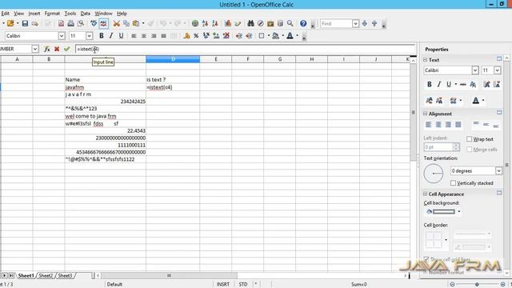Select column E header
This screenshot has width=512, height=288.
point(216,59)
